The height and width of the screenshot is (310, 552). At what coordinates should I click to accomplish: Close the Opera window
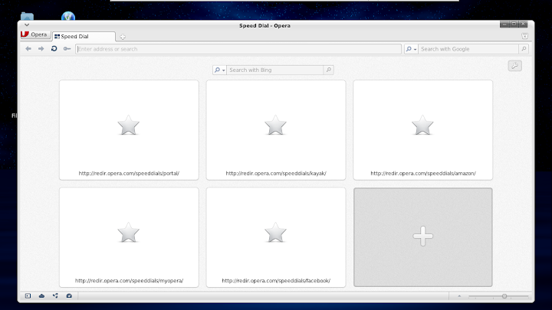[523, 24]
